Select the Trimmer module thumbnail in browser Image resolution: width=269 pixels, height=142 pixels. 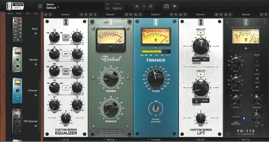click(17, 91)
